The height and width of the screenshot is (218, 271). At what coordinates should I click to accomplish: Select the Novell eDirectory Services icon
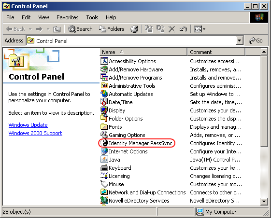(104, 200)
